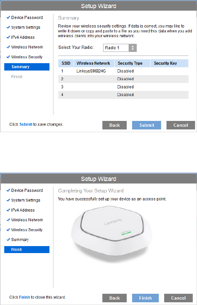This screenshot has height=305, width=197.
Task: Click Back next to the Submit button
Action: click(x=114, y=125)
